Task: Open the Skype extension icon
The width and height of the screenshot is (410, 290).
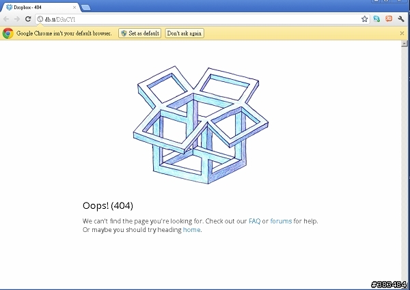Action: pyautogui.click(x=377, y=19)
